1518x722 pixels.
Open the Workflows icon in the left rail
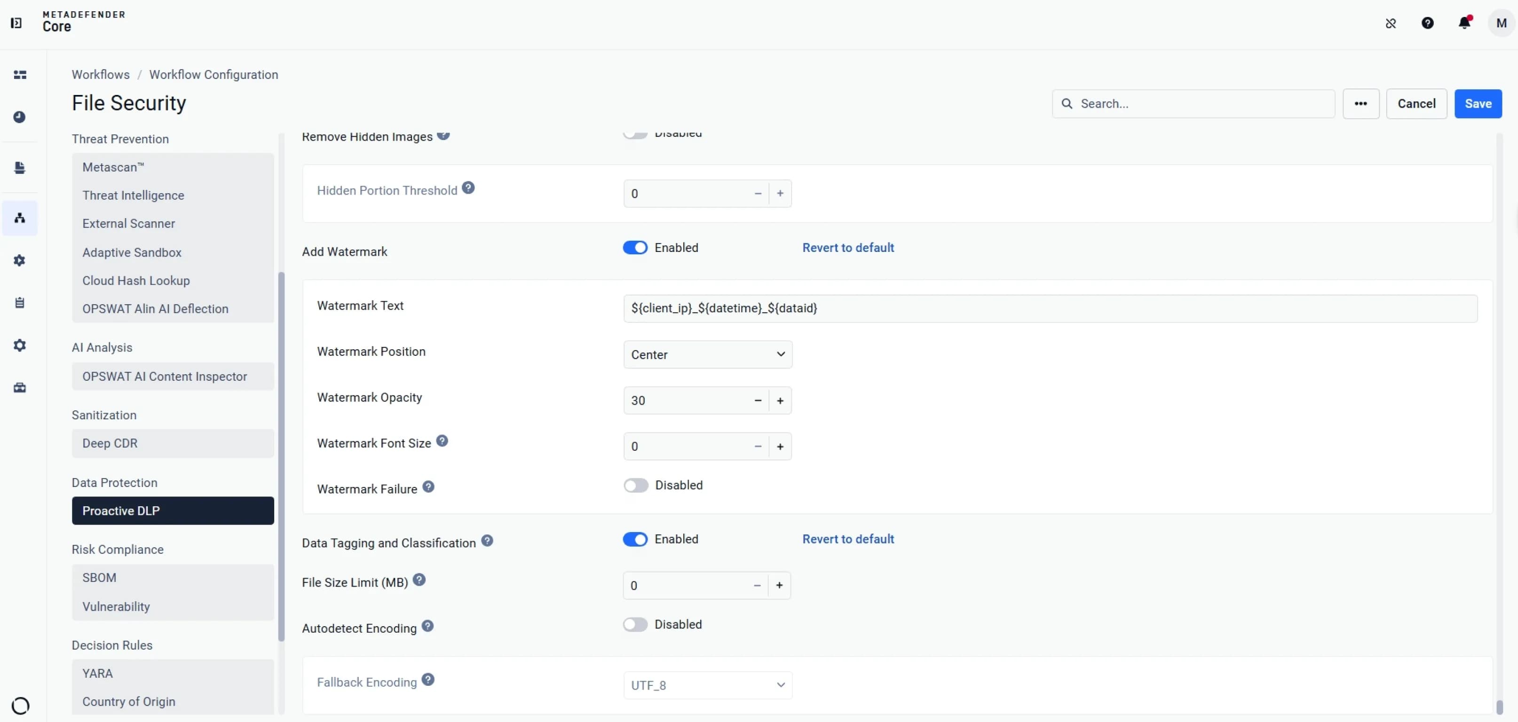pyautogui.click(x=19, y=218)
